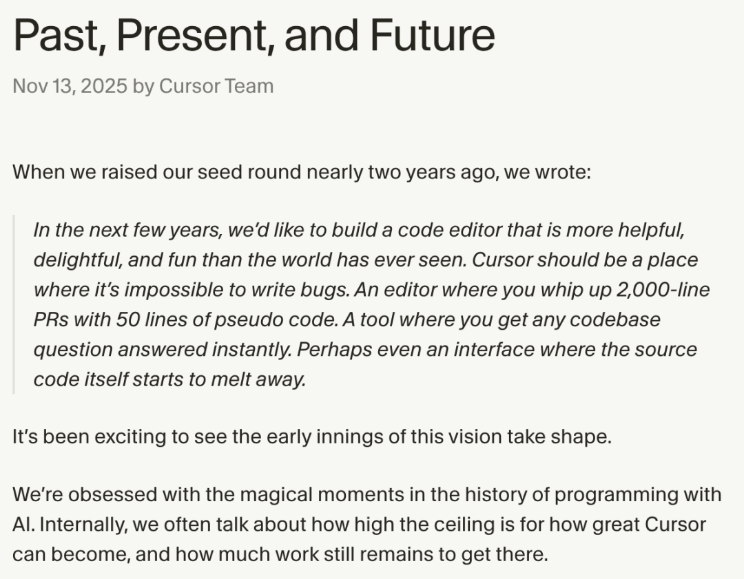
Task: Click the "Cursor Team" author name
Action: pyautogui.click(x=216, y=86)
